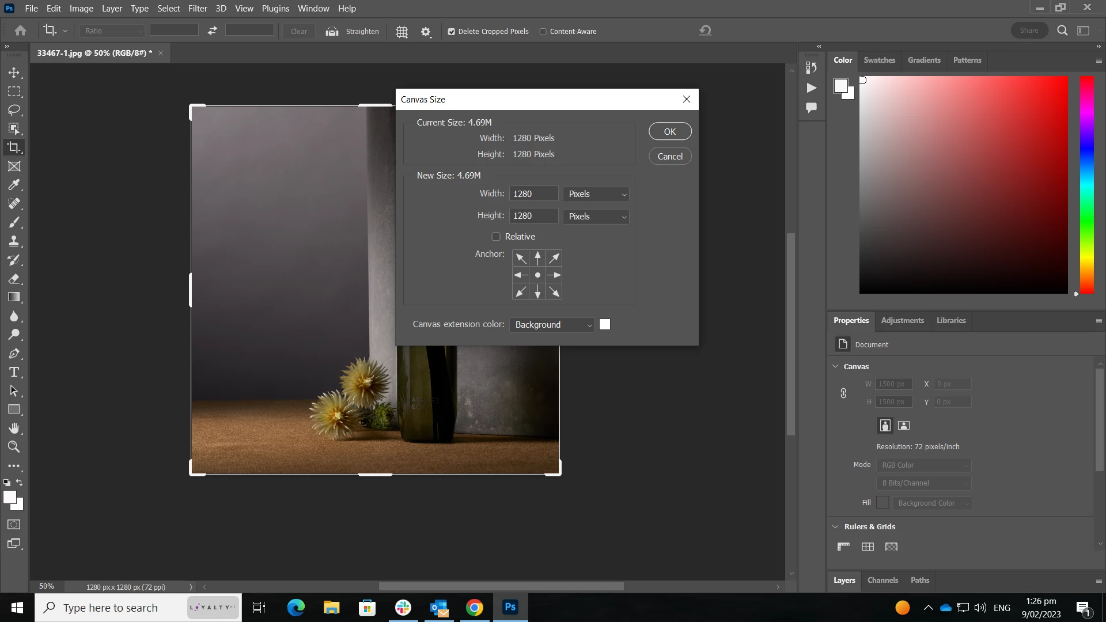1106x622 pixels.
Task: Select the Eyedropper tool
Action: pos(14,185)
